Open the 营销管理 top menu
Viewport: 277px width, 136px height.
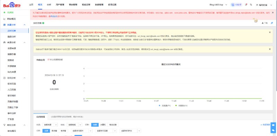pyautogui.click(x=73, y=5)
